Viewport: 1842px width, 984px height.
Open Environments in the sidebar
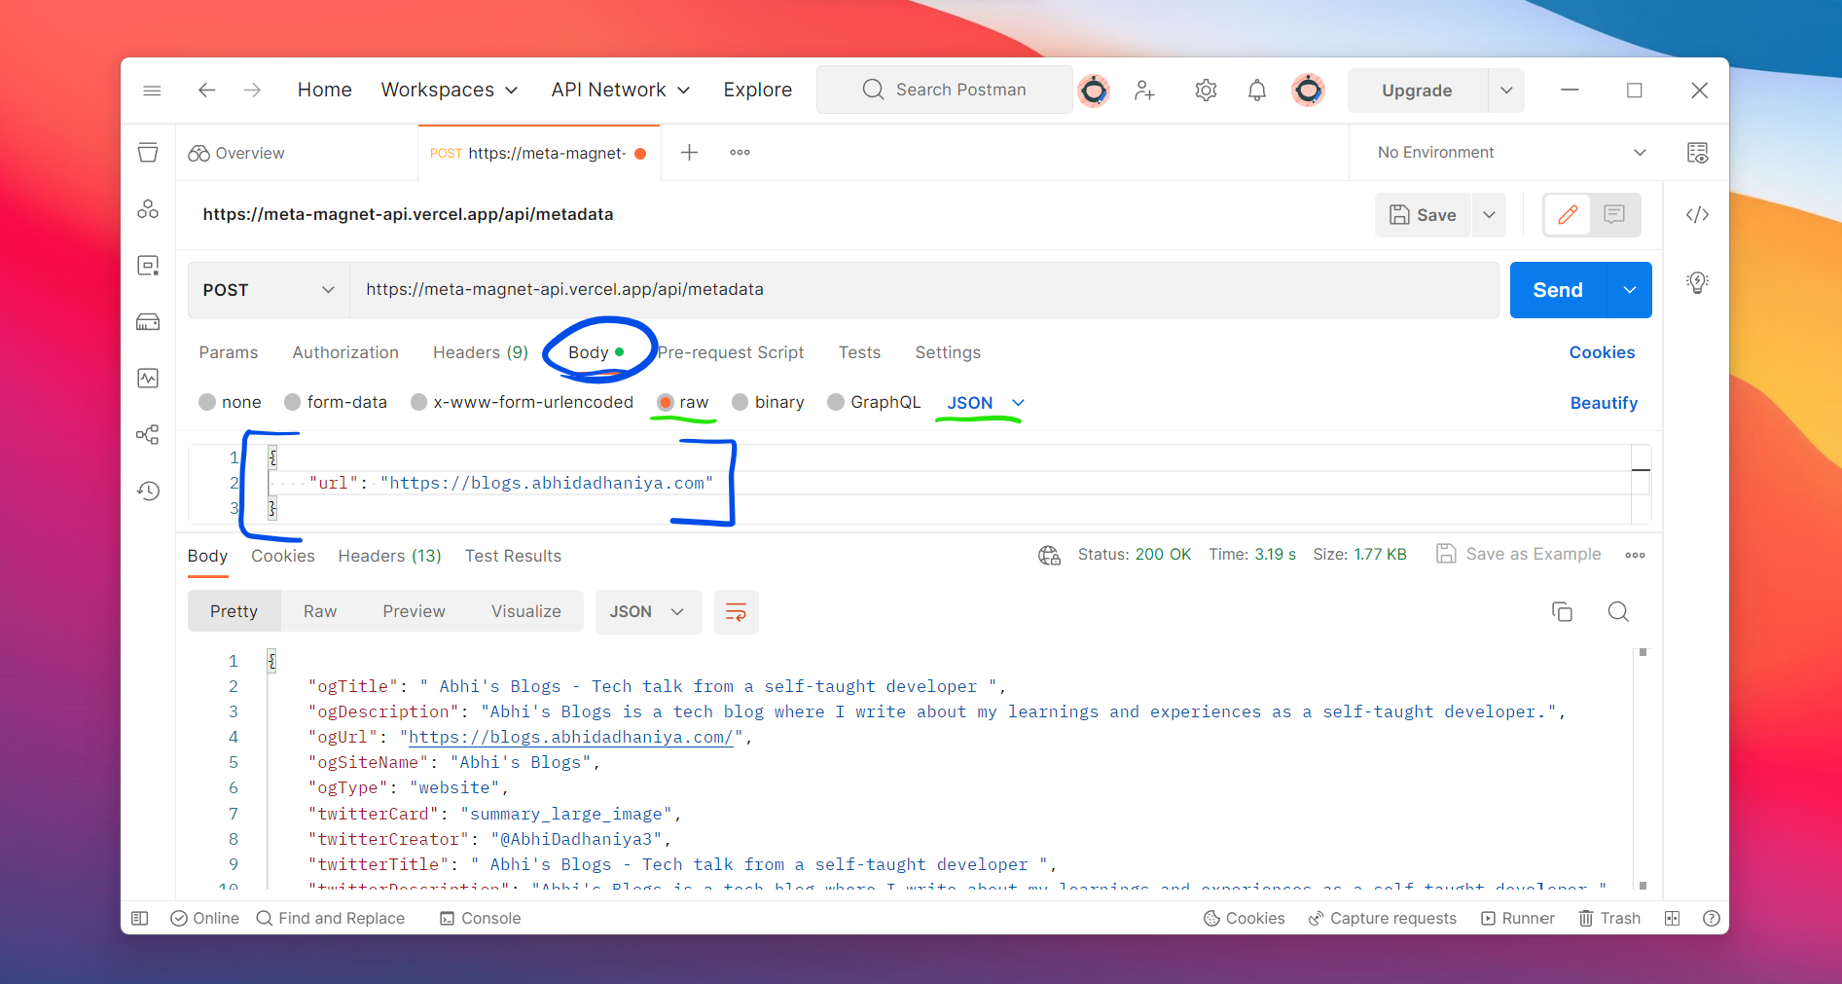click(x=148, y=266)
